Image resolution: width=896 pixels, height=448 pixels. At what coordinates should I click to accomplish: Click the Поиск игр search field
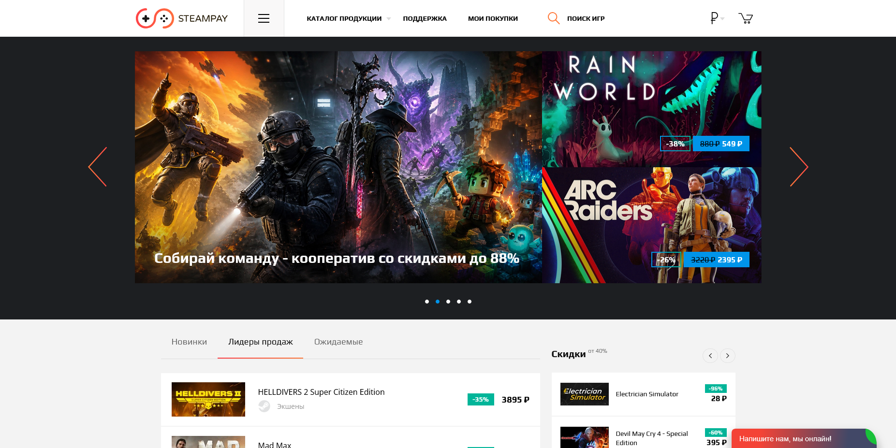[x=586, y=18]
